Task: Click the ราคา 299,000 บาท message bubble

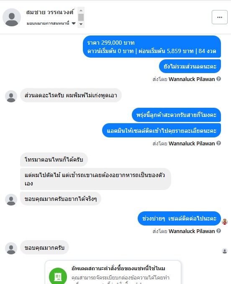Action: pos(152,46)
